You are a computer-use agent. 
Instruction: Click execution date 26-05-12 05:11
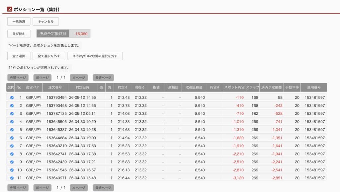82,114
